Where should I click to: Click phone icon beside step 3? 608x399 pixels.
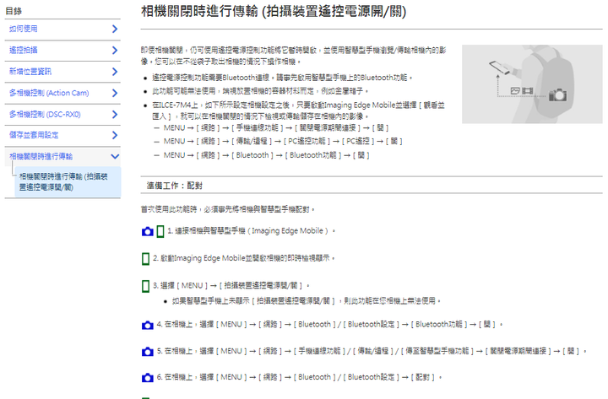click(x=145, y=286)
